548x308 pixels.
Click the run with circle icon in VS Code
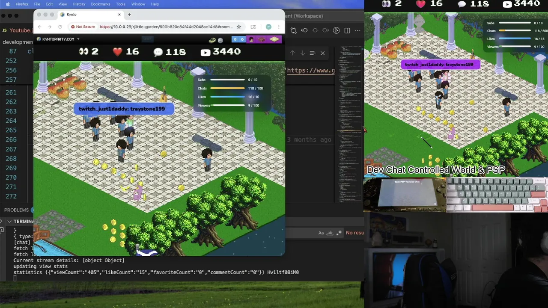tap(337, 30)
